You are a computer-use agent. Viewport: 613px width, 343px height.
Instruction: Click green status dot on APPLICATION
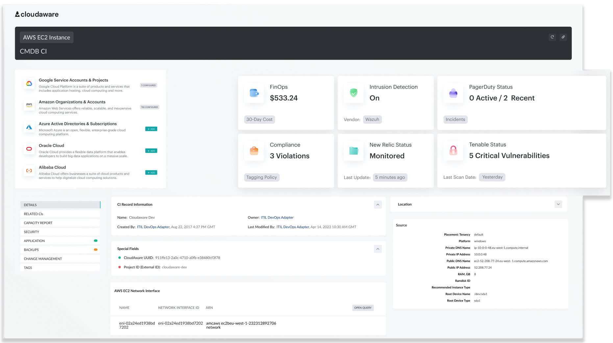point(96,241)
